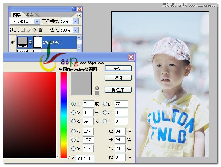Click the web-safe color cube icon
221x167 pixels.
[97, 88]
